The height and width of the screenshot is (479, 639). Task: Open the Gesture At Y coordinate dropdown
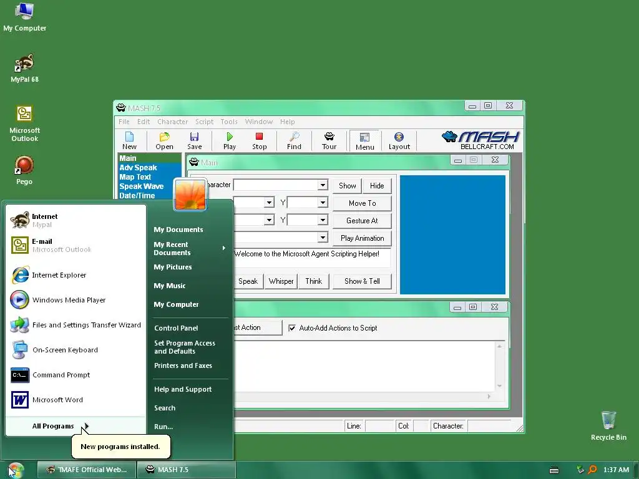pyautogui.click(x=323, y=220)
